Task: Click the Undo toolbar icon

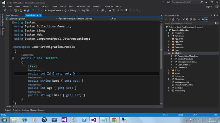Action: 33,11
